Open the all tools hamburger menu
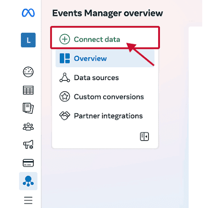This screenshot has height=208, width=216. point(28,200)
